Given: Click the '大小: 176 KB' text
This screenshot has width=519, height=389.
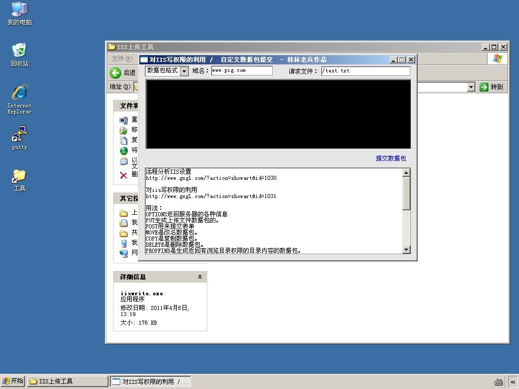Looking at the screenshot, I should point(138,323).
